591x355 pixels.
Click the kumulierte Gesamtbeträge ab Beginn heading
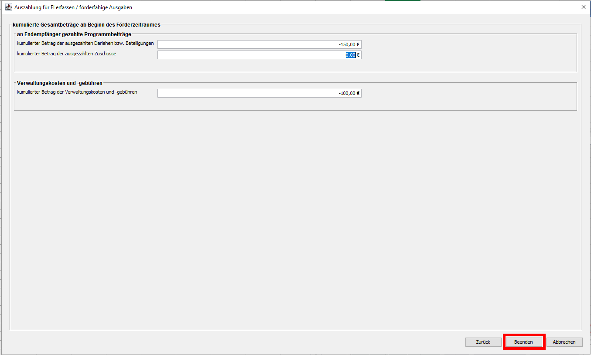86,25
